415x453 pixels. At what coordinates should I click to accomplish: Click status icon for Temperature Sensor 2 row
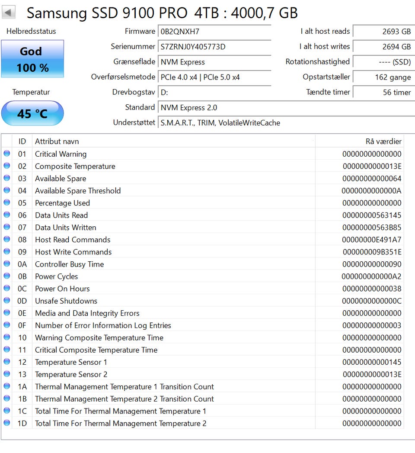point(6,374)
